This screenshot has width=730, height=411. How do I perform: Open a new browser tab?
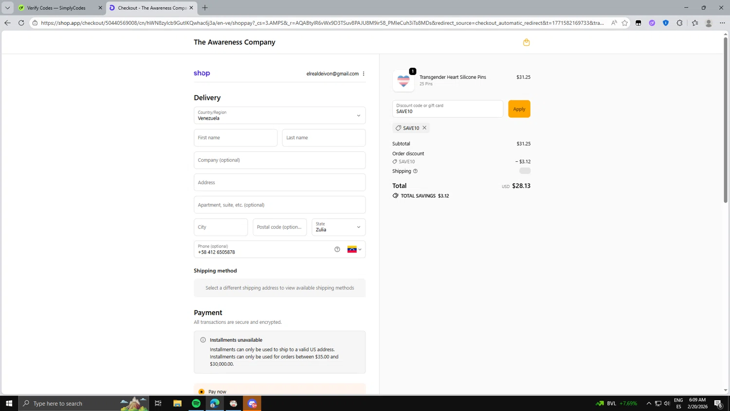(205, 8)
